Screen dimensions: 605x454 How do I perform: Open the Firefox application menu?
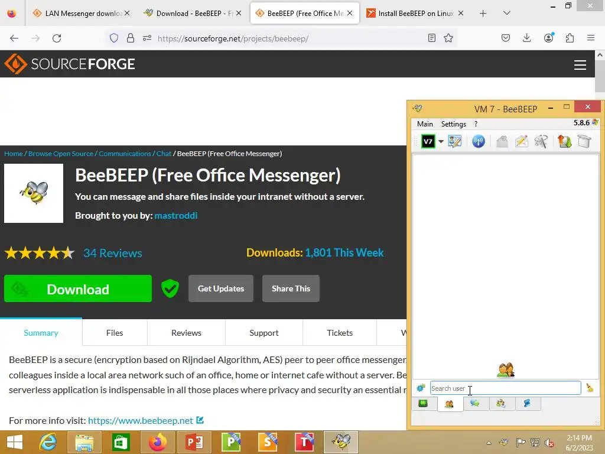tap(591, 38)
